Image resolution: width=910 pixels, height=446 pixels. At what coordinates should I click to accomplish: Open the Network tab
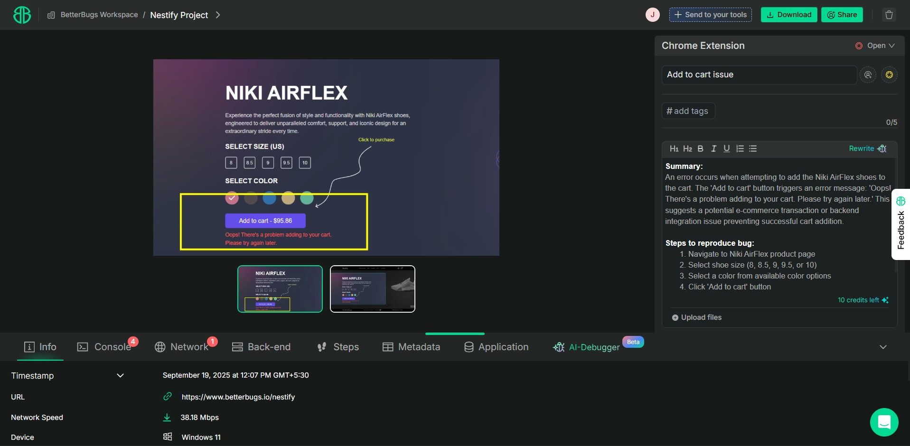point(183,347)
